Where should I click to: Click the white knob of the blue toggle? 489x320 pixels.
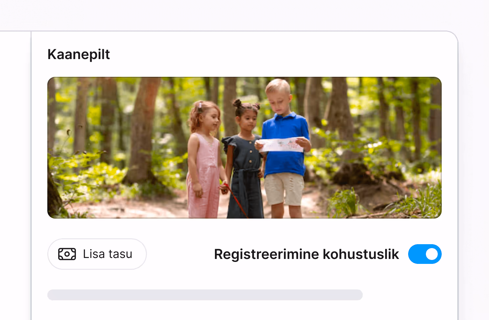(x=431, y=254)
